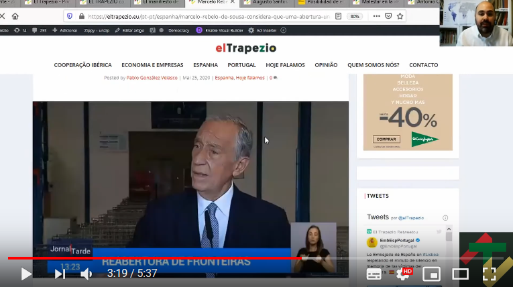Click COMPRAR button in ad
The image size is (513, 287).
pyautogui.click(x=386, y=139)
